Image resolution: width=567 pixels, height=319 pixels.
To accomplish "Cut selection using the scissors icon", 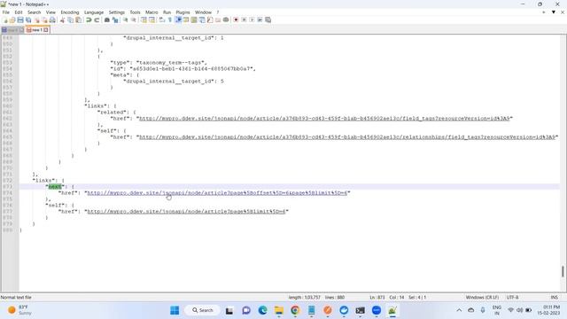I will tap(62, 19).
